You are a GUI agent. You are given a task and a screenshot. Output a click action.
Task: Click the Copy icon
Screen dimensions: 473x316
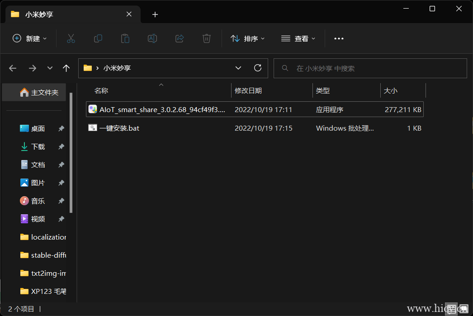(x=98, y=38)
